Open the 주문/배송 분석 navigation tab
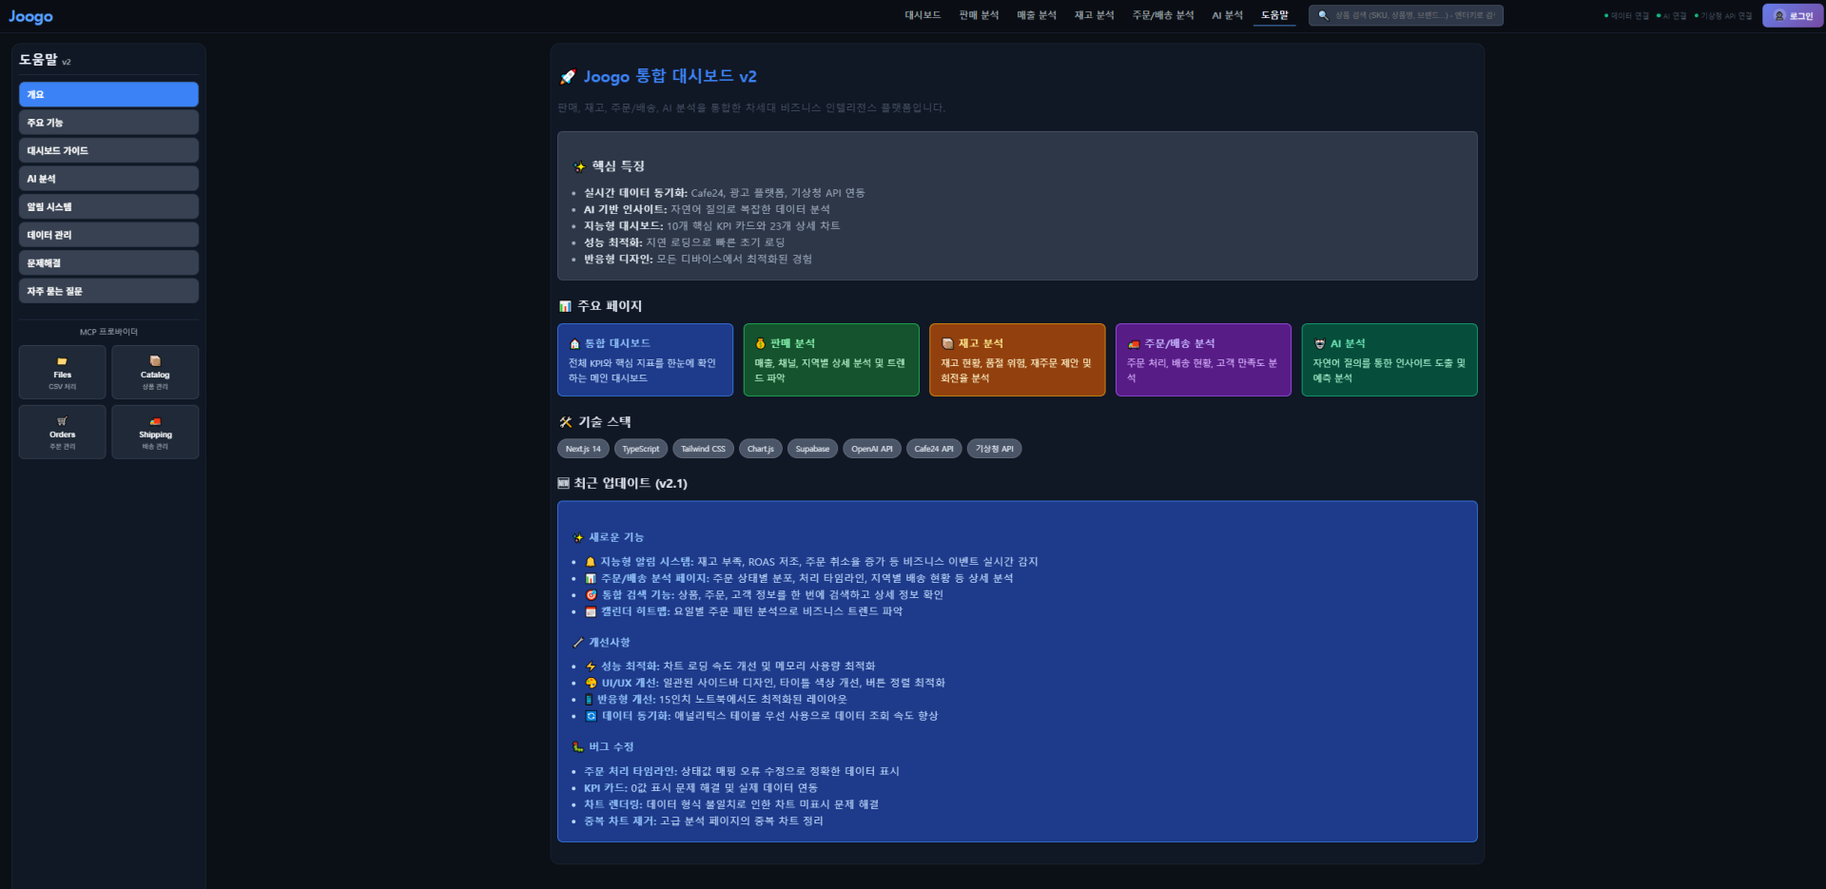The width and height of the screenshot is (1826, 889). point(1162,15)
